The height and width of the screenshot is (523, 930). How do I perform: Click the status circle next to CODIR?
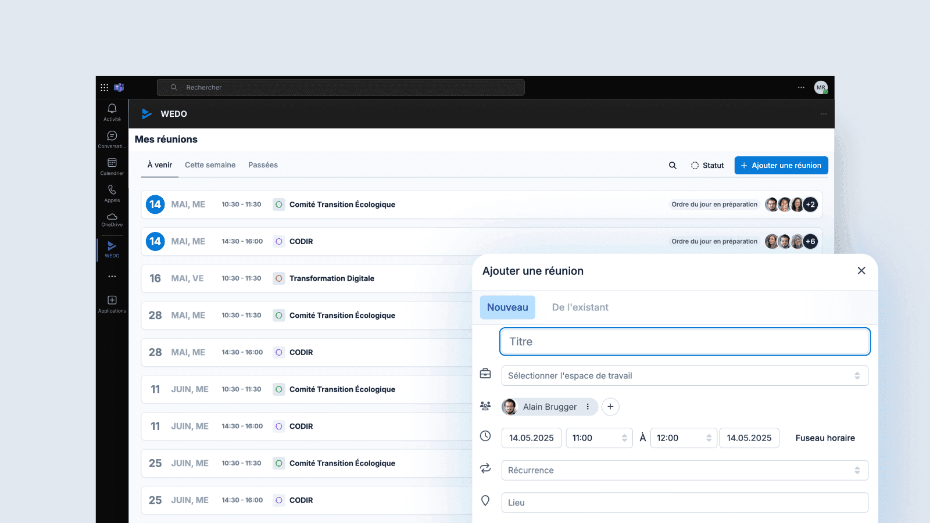278,241
